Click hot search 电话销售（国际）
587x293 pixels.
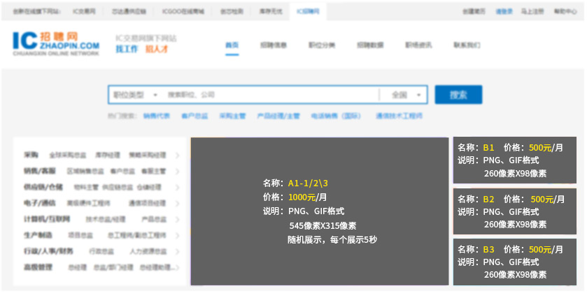point(336,116)
